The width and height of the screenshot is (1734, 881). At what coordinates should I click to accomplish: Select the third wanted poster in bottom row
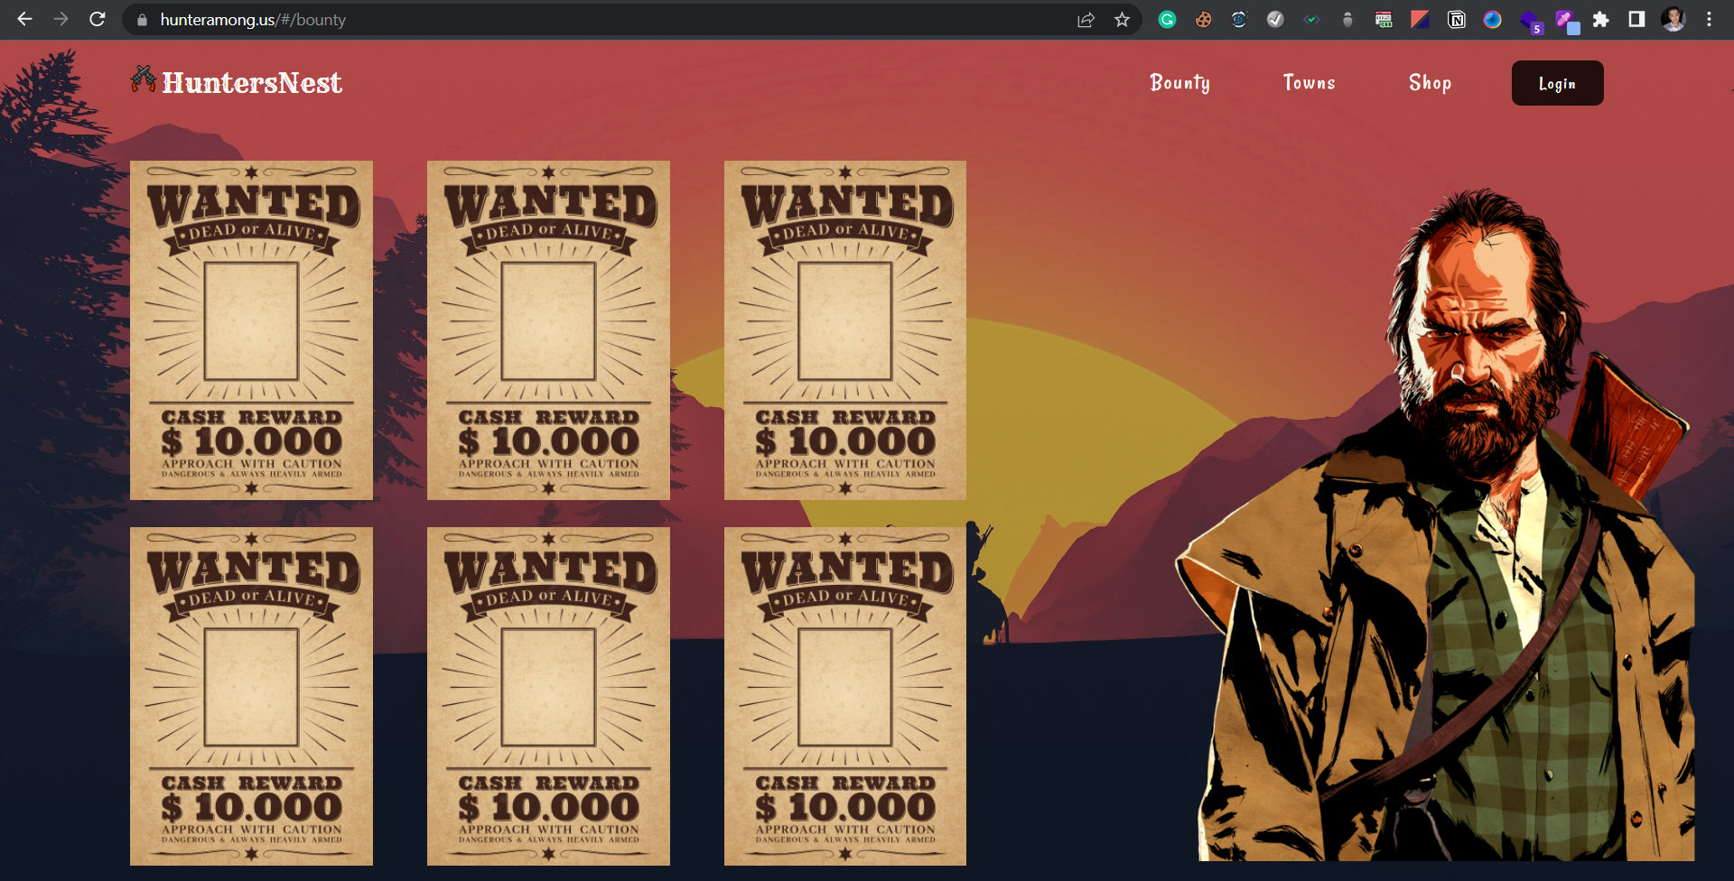point(845,696)
